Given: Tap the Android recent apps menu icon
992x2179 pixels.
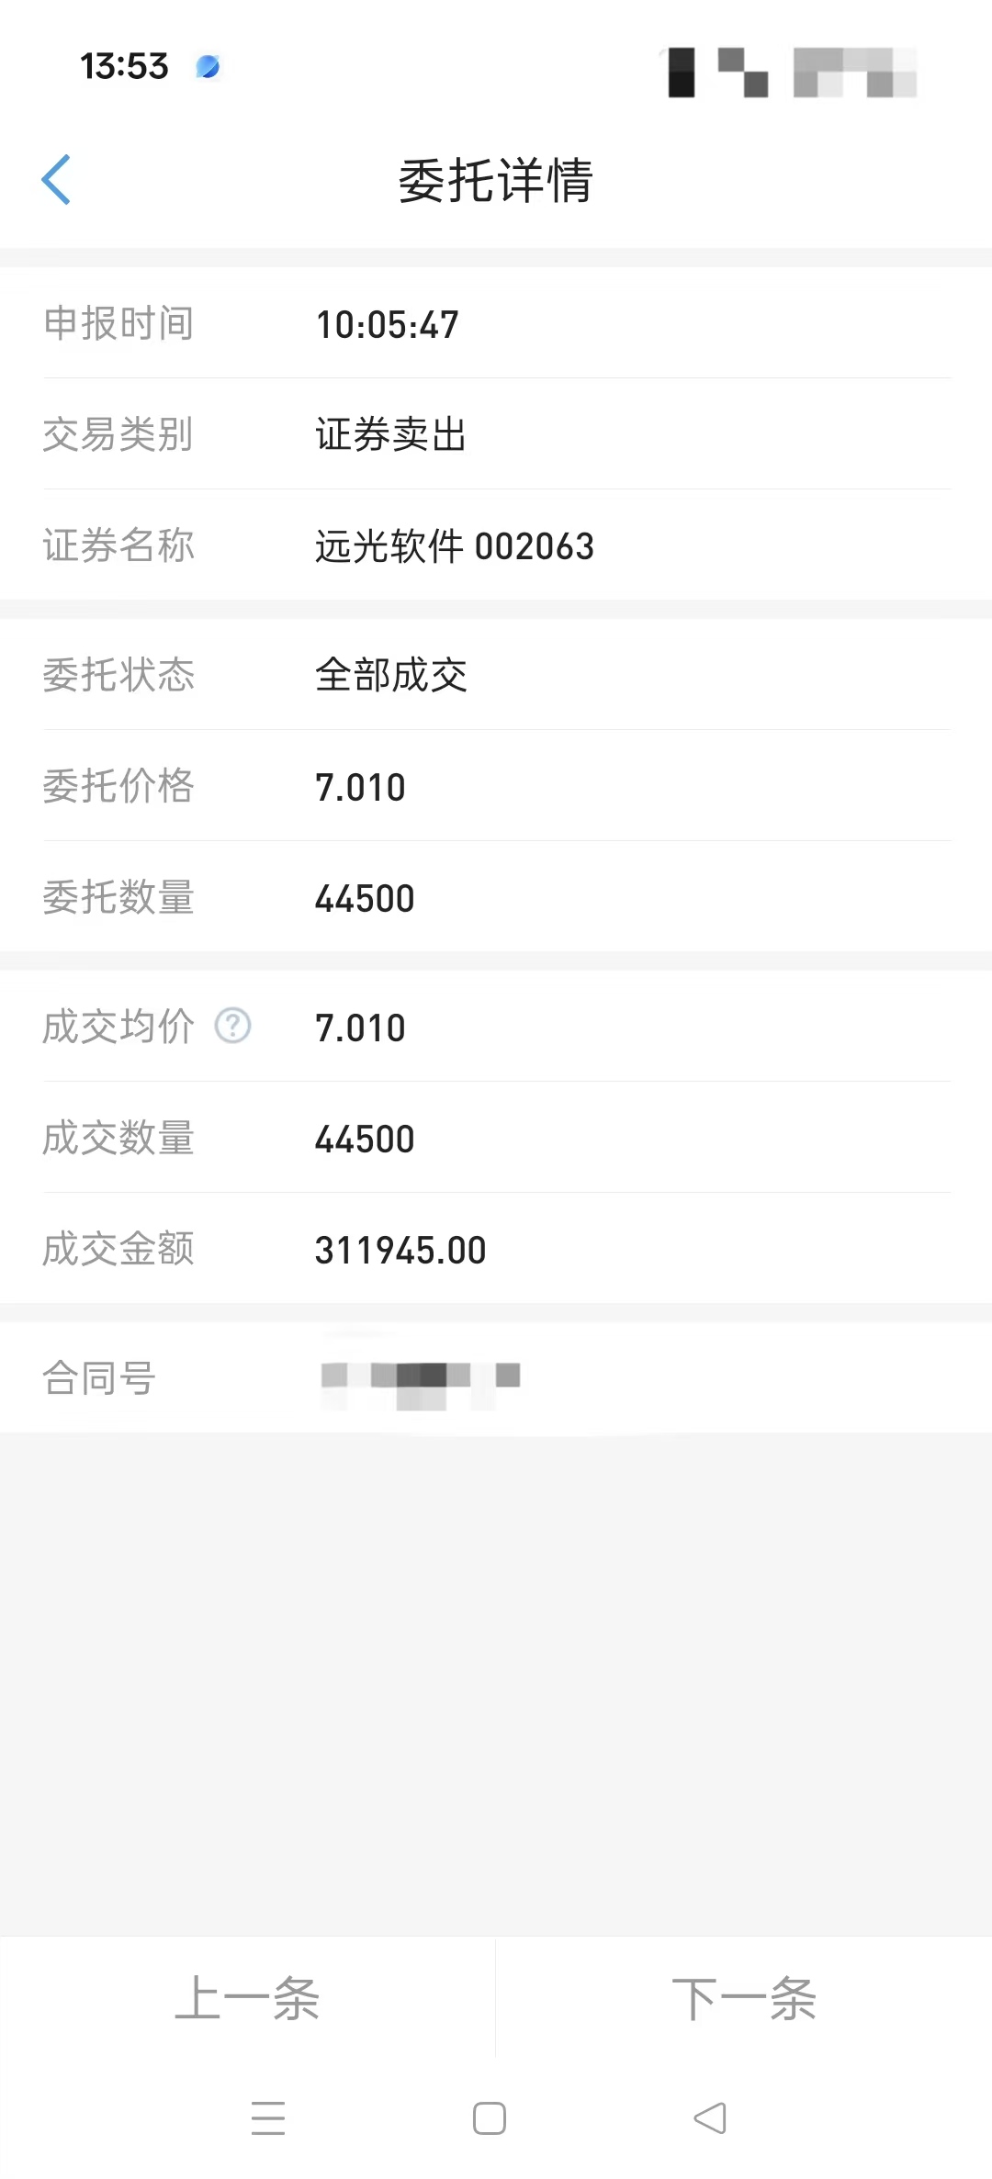Looking at the screenshot, I should tap(268, 2117).
